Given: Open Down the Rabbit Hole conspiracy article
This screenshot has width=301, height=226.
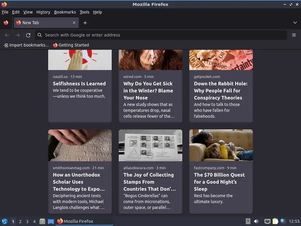Looking at the screenshot, I should point(220,91).
